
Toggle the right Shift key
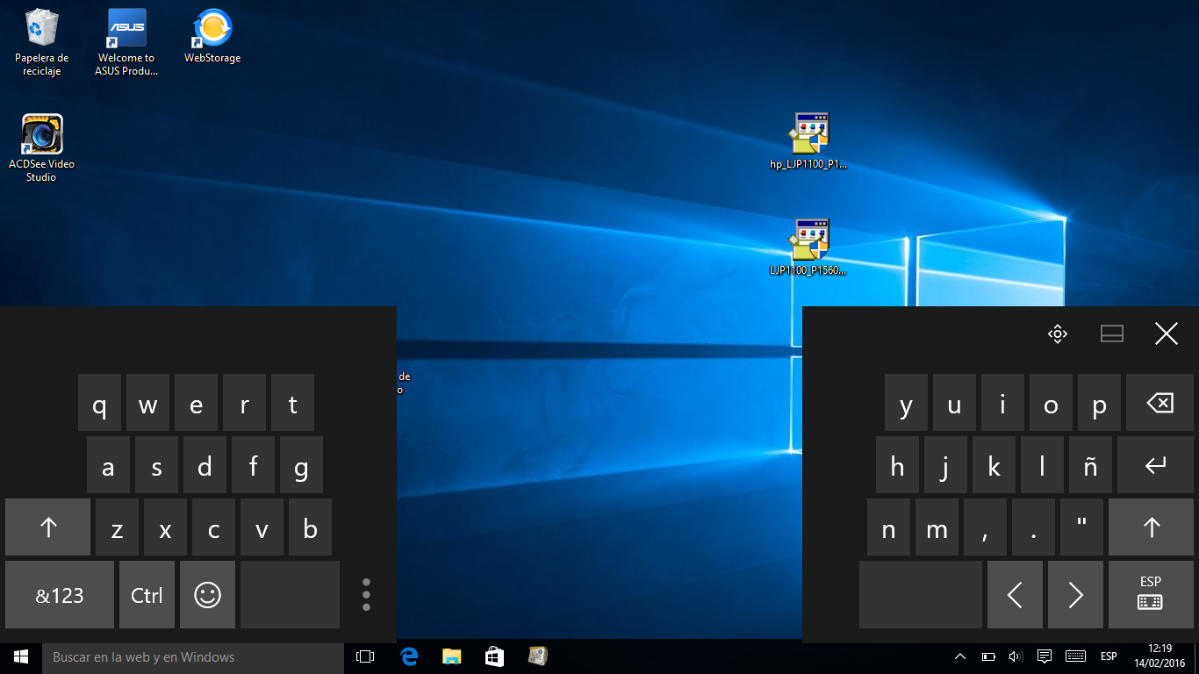pos(1151,527)
